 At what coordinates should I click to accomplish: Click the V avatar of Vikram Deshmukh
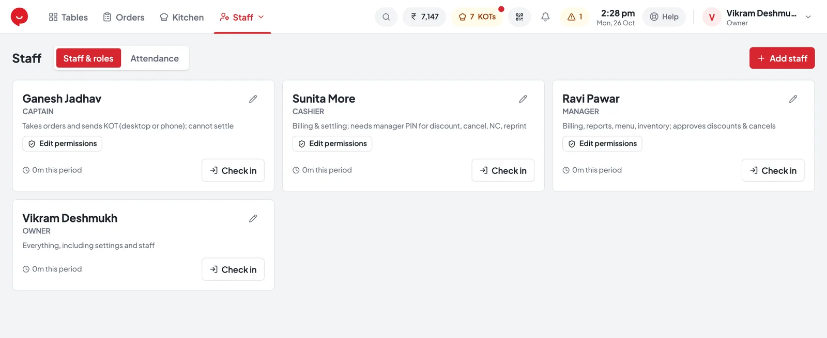point(712,17)
